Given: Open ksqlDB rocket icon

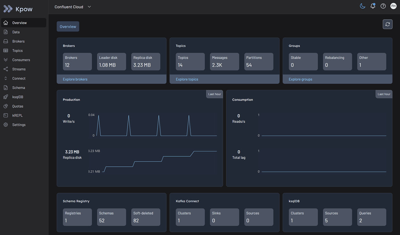Looking at the screenshot, I should pos(6,97).
